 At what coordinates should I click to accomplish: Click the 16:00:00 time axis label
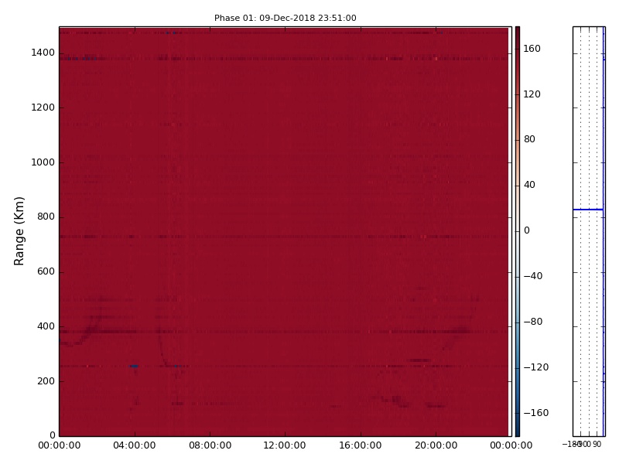360,445
